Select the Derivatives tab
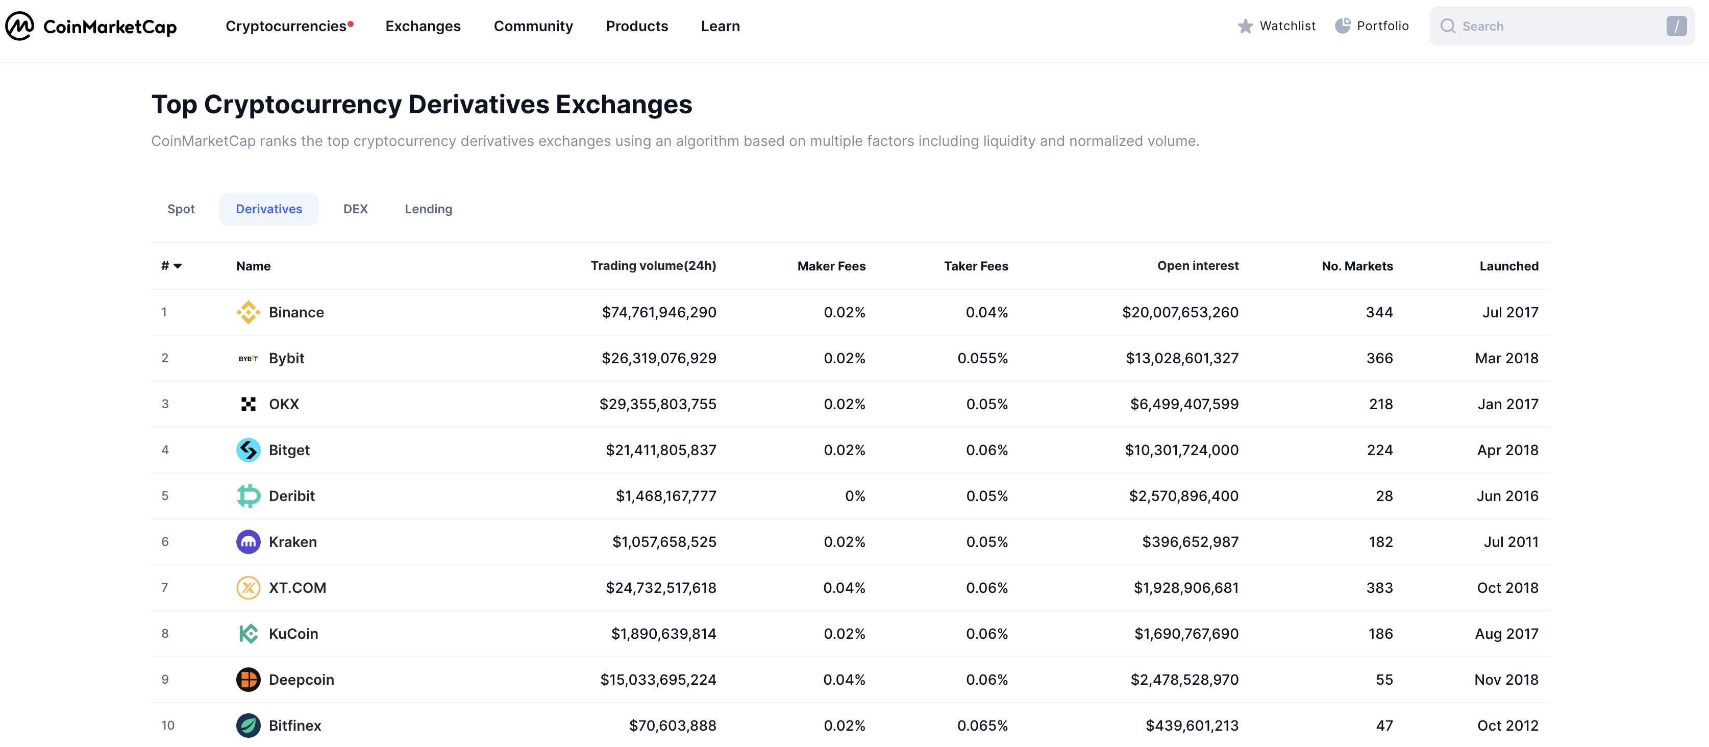This screenshot has height=747, width=1709. 269,209
